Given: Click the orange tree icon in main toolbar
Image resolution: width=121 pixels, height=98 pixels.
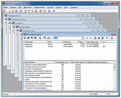Looking at the screenshot, I should click(29, 11).
